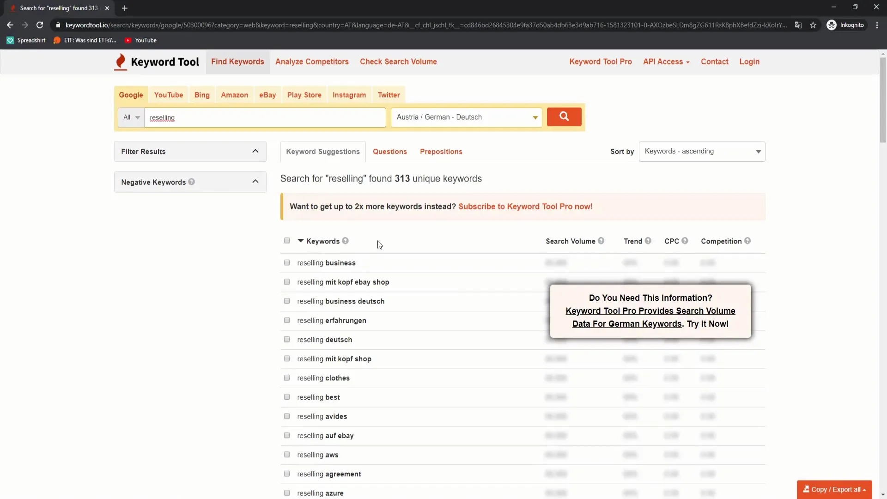Click the browser address bar URL
The image size is (887, 499).
click(425, 25)
